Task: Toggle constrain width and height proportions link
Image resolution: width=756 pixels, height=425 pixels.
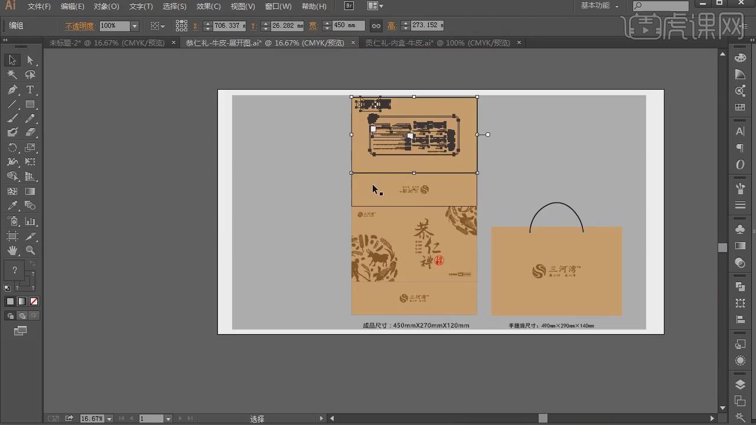Action: [376, 26]
